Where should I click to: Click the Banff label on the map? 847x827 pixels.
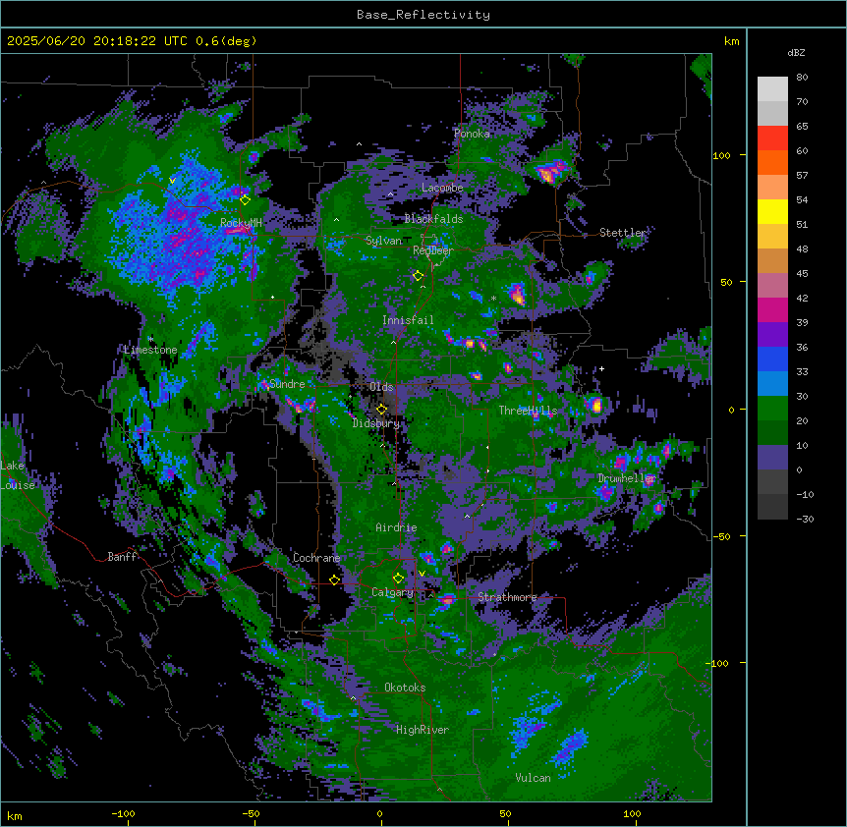pyautogui.click(x=122, y=557)
